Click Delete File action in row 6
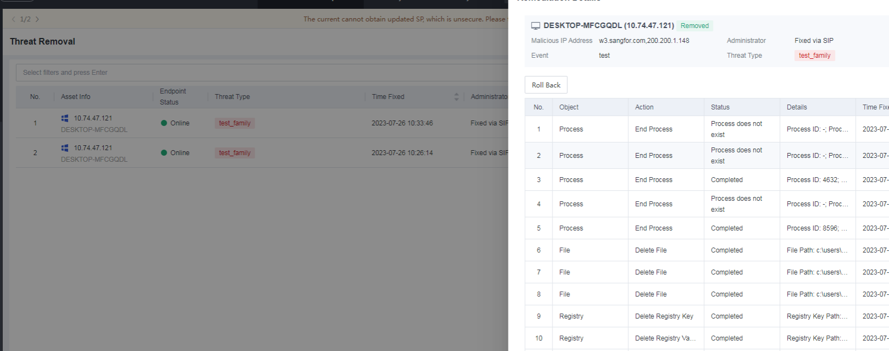Image resolution: width=889 pixels, height=351 pixels. pyautogui.click(x=650, y=250)
